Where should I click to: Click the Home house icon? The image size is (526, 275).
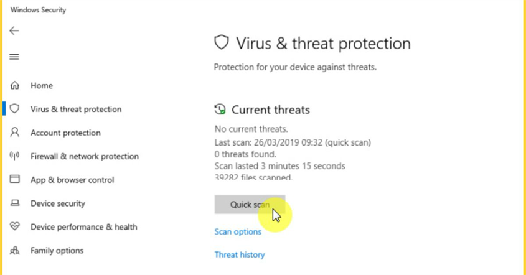coord(15,85)
